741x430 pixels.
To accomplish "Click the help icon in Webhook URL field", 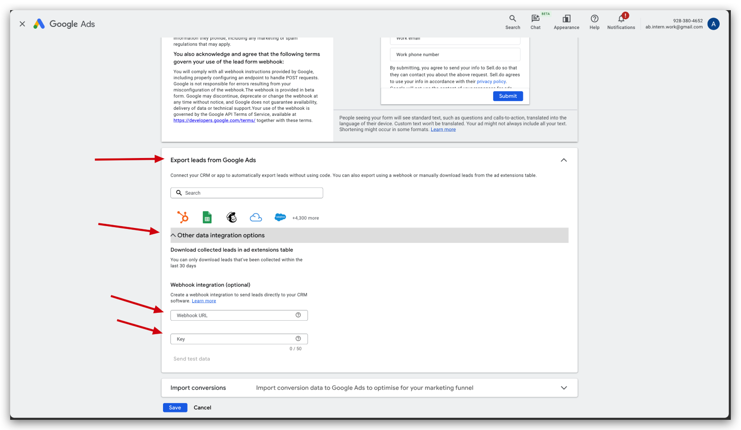I will [x=298, y=315].
